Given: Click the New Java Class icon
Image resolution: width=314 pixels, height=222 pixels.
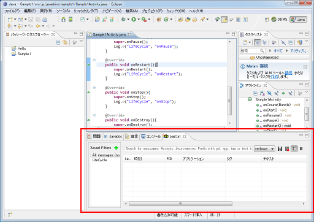Looking at the screenshot, I should coord(166,20).
